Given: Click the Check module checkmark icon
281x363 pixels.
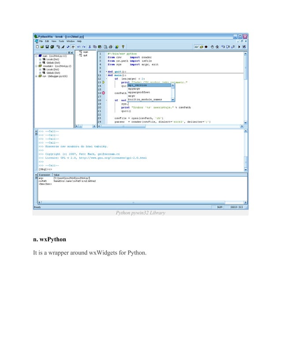Looking at the screenshot, I should pyautogui.click(x=68, y=47).
